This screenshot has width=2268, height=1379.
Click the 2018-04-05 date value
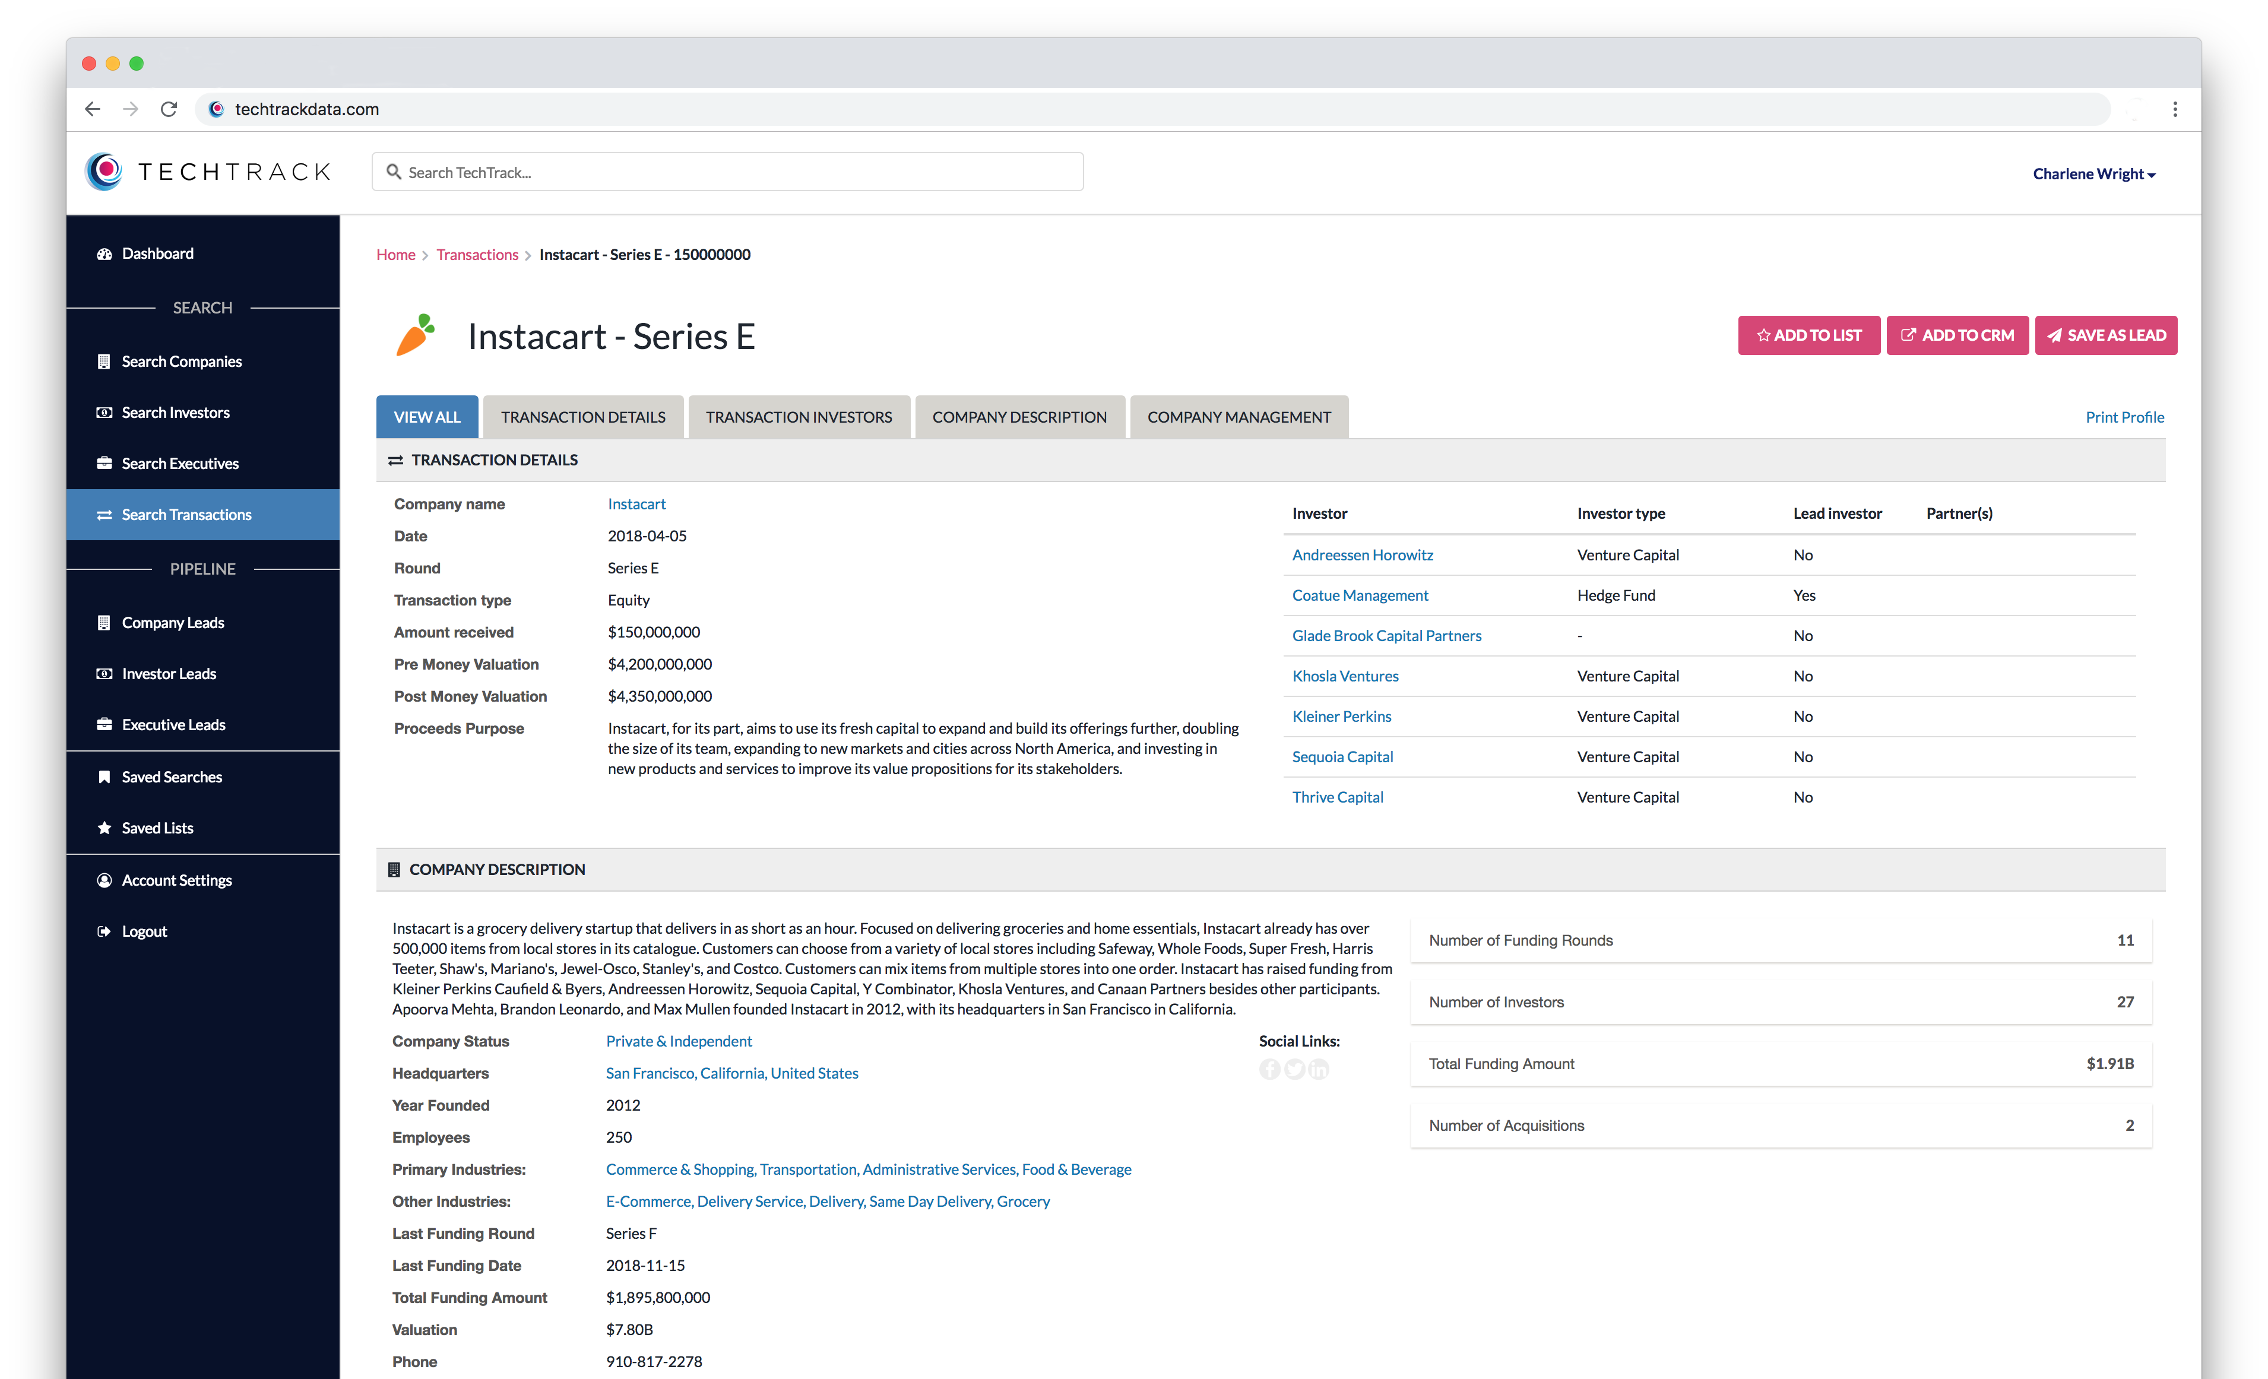646,536
